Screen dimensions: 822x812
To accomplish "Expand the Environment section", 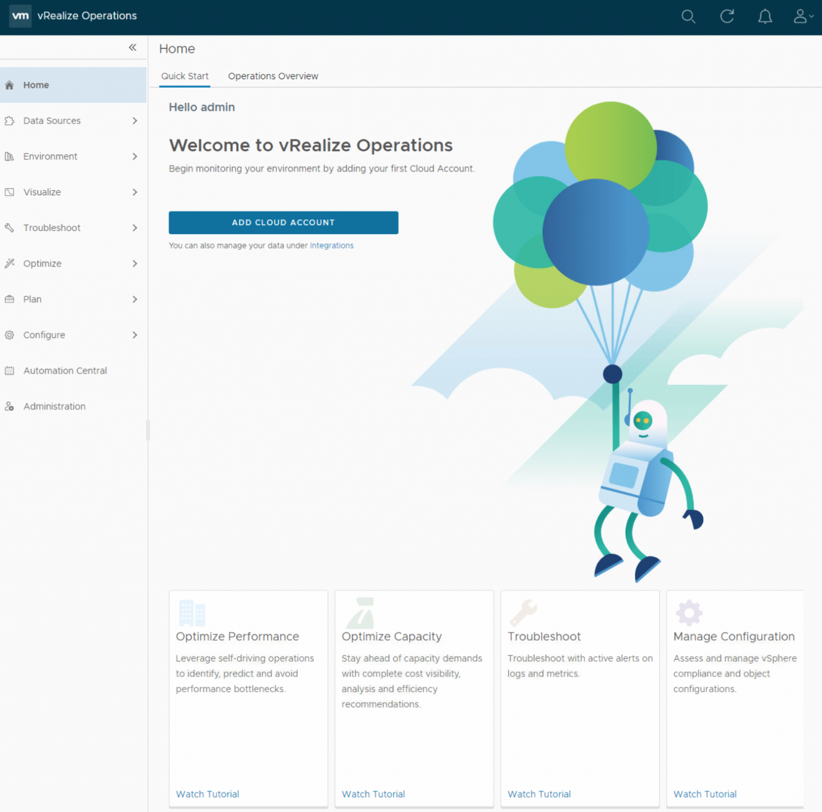I will coord(134,156).
